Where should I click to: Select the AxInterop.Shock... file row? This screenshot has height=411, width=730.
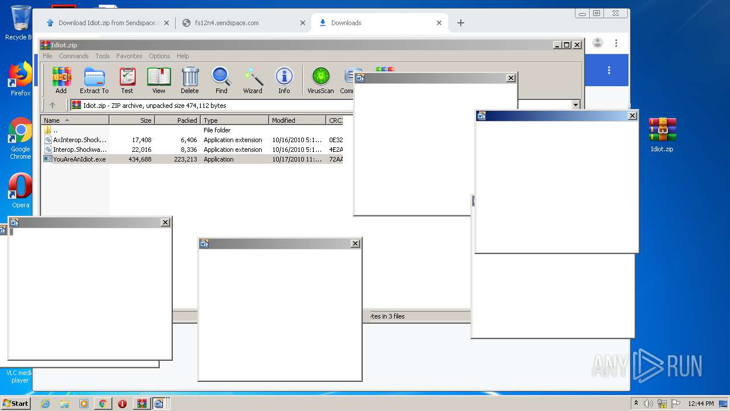click(193, 140)
